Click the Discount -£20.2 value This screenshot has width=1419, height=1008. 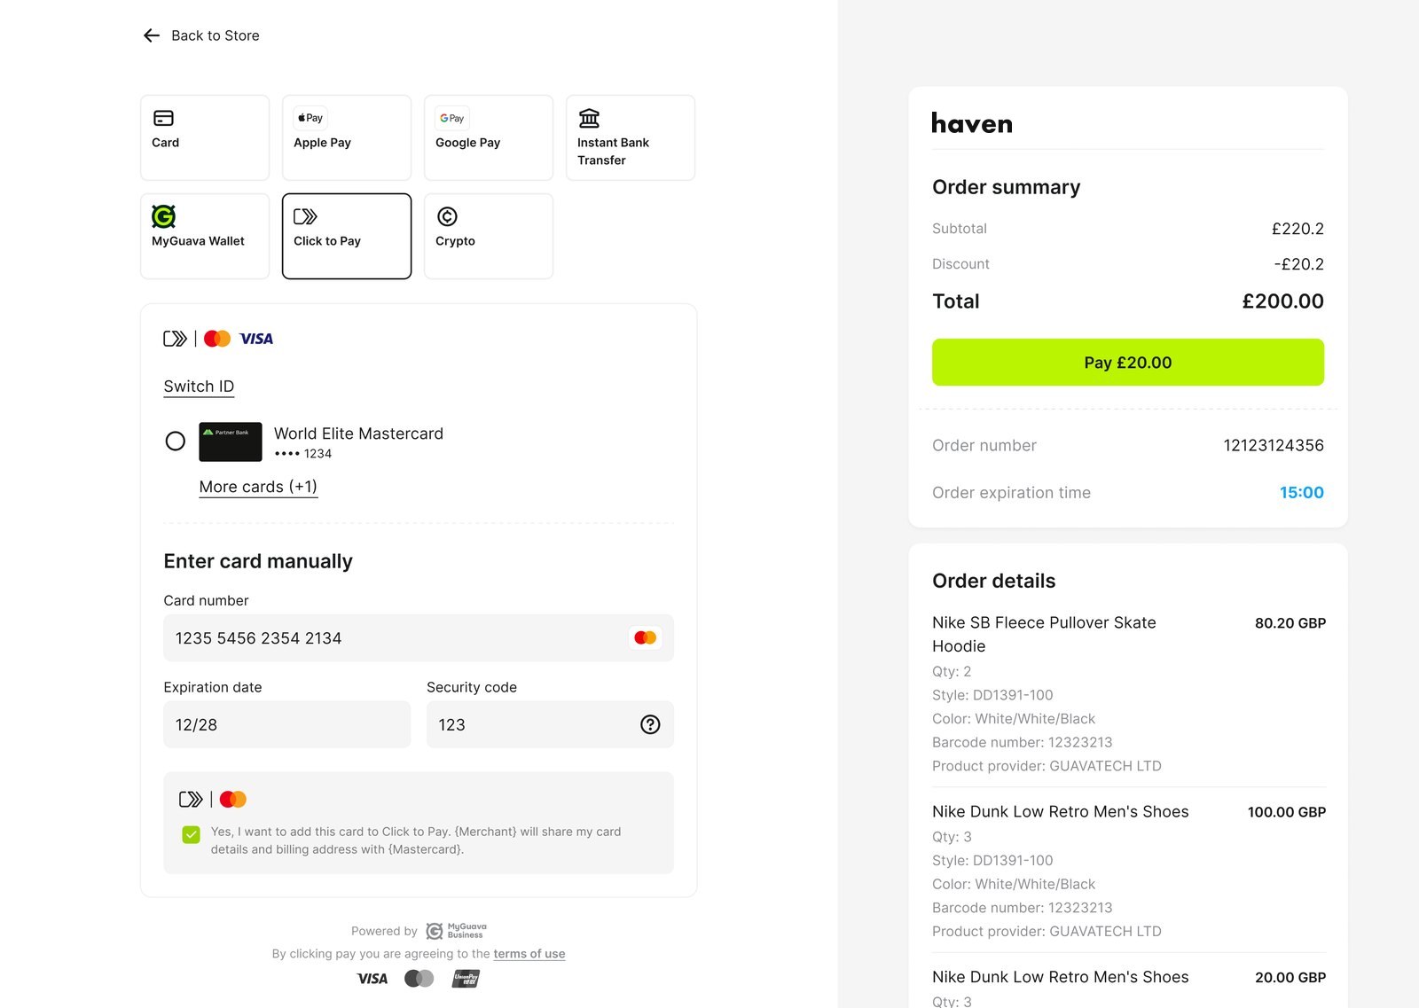(1299, 264)
